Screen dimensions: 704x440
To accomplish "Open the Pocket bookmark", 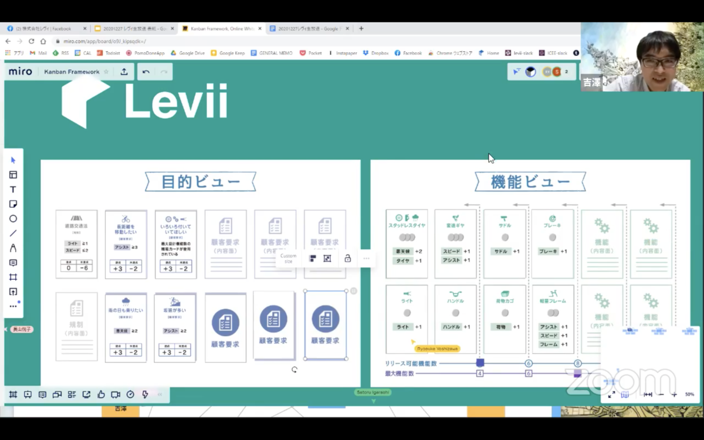I will pos(311,53).
